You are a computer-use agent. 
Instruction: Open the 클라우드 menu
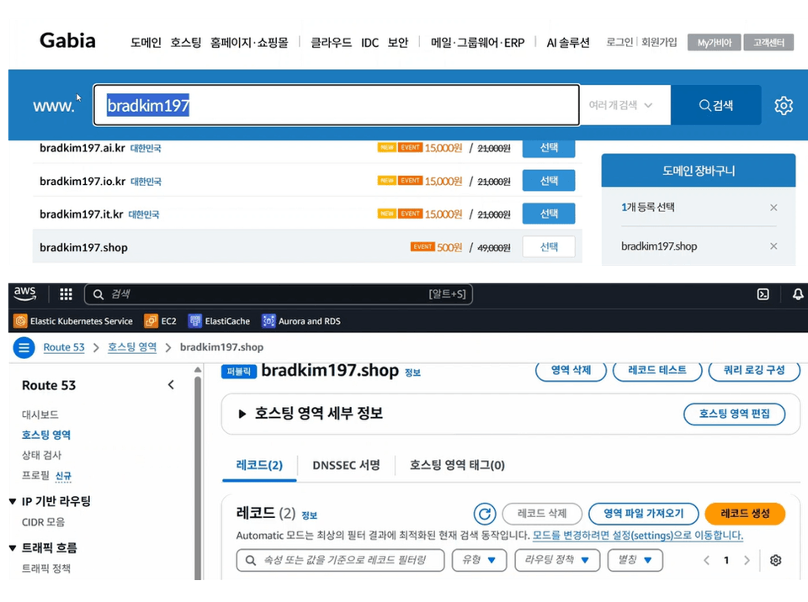pos(331,43)
